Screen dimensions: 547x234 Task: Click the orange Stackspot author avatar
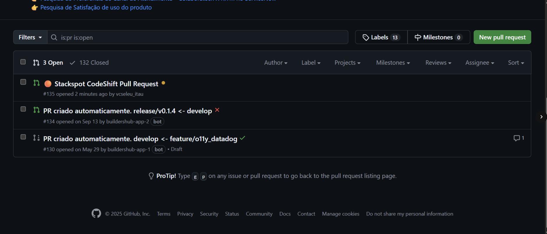pos(48,84)
